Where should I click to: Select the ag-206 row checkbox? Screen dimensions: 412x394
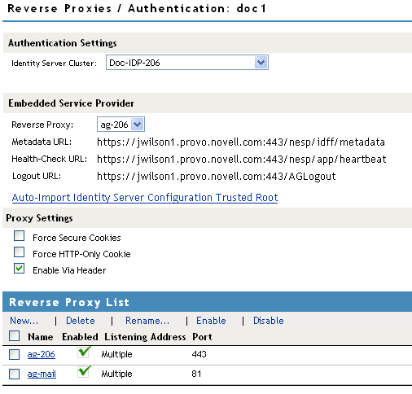pos(14,354)
